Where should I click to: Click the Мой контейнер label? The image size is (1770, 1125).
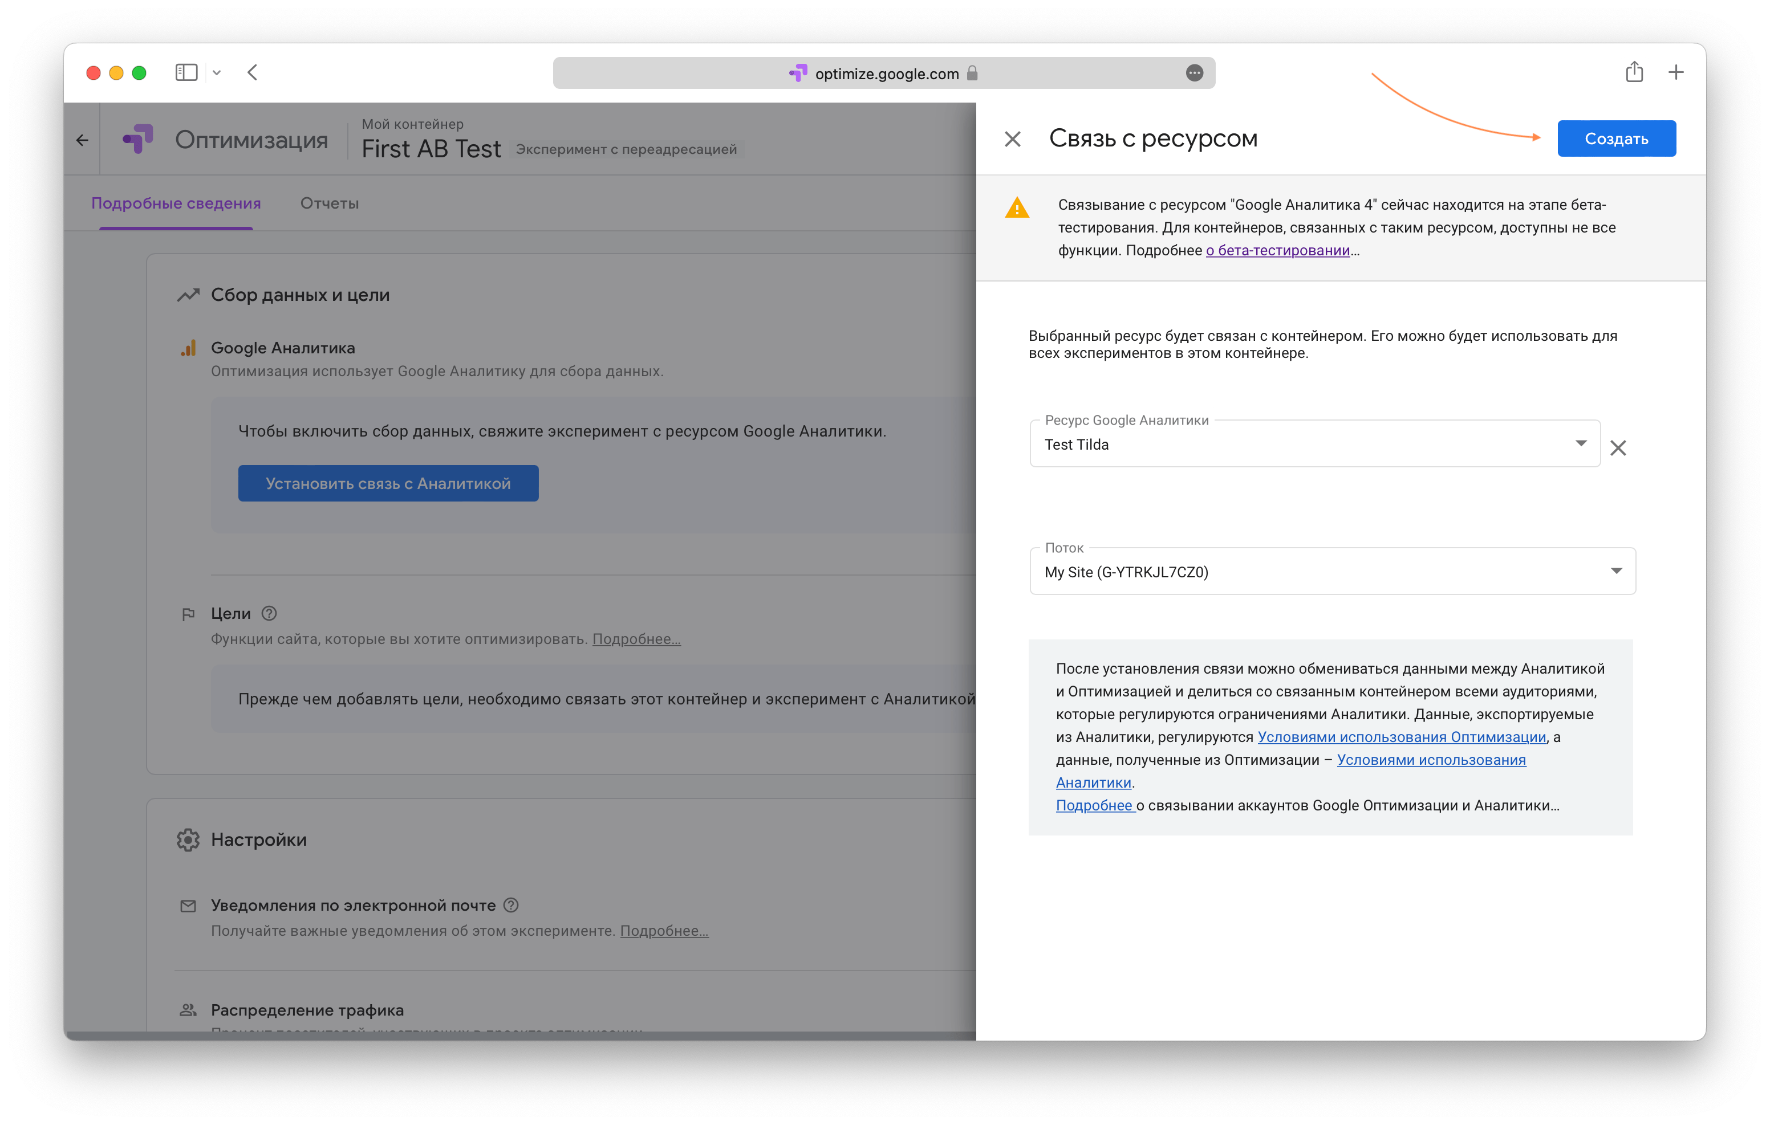click(x=412, y=124)
